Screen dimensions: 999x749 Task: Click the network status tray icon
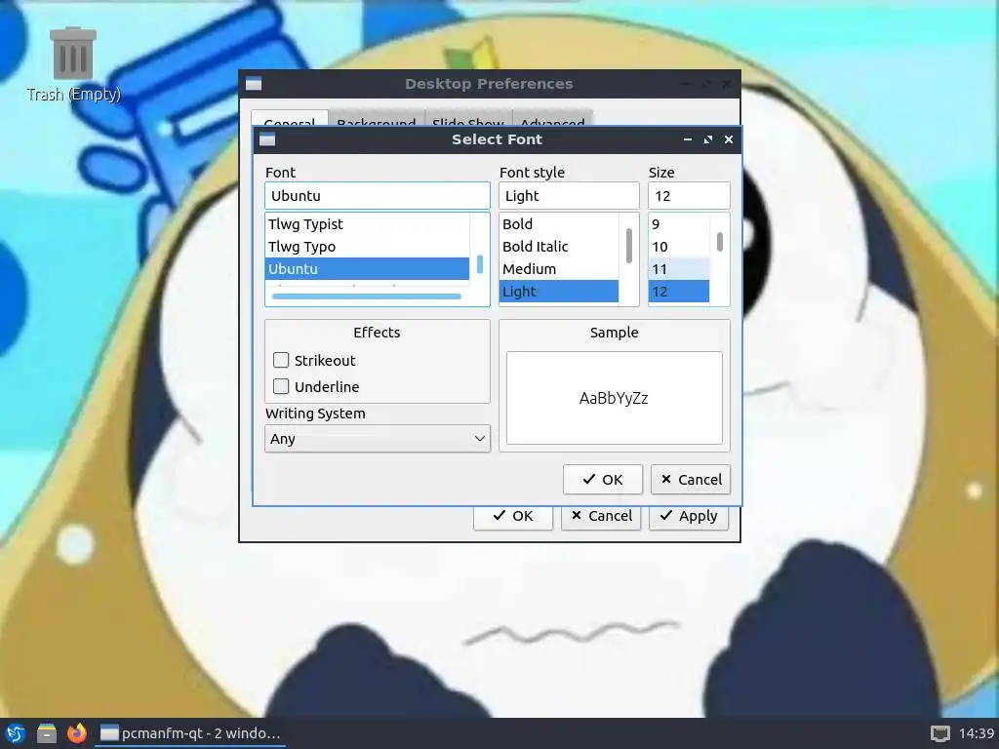click(x=939, y=733)
